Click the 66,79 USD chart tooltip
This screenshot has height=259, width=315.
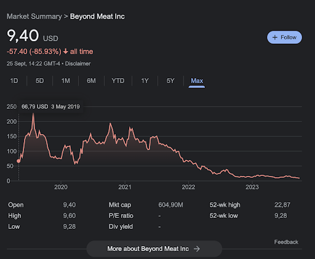50,106
